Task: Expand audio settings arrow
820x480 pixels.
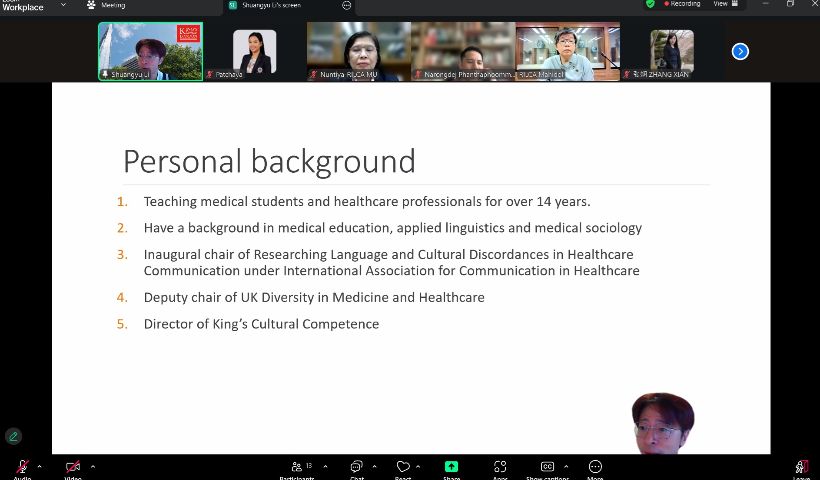Action: point(40,467)
